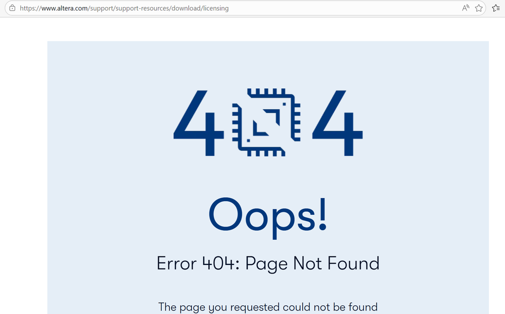Screen dimensions: 505x314
Task: View site information lock icon
Action: pos(12,8)
